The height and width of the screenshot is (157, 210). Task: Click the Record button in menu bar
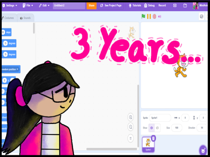click(x=162, y=6)
